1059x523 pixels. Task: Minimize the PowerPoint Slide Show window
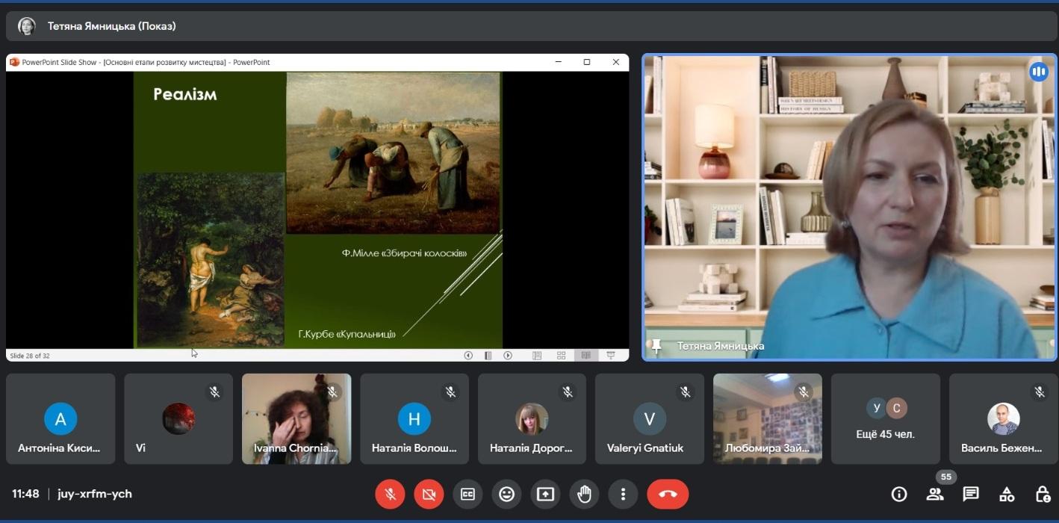pos(558,62)
